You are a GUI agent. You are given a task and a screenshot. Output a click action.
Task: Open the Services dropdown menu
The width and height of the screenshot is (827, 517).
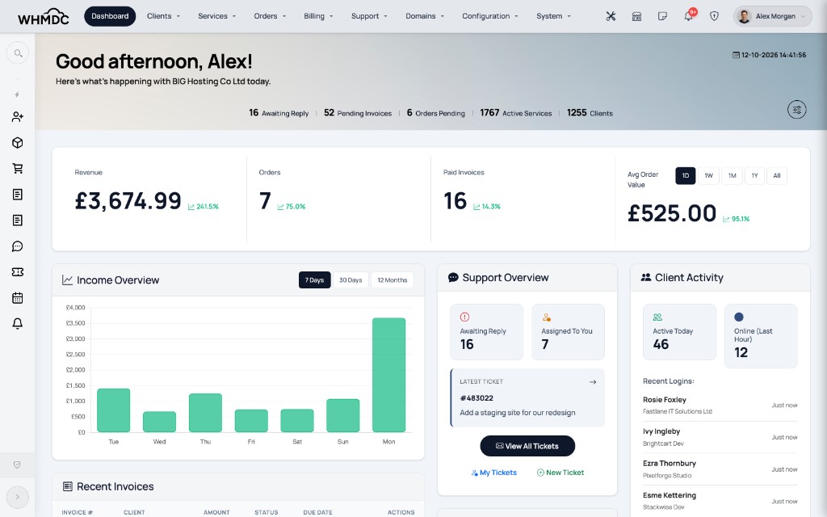[x=216, y=16]
